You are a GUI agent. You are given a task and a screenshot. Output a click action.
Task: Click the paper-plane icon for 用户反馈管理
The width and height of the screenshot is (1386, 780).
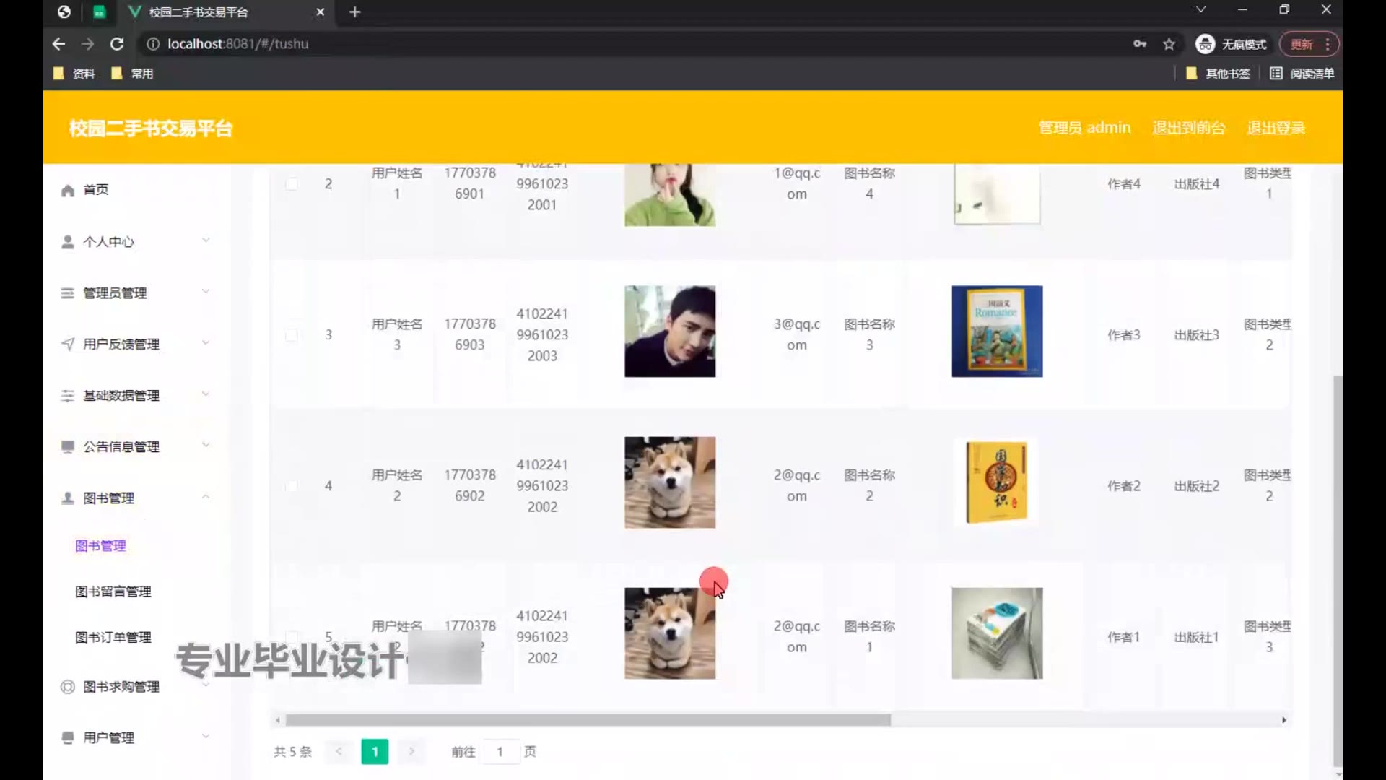(x=68, y=344)
